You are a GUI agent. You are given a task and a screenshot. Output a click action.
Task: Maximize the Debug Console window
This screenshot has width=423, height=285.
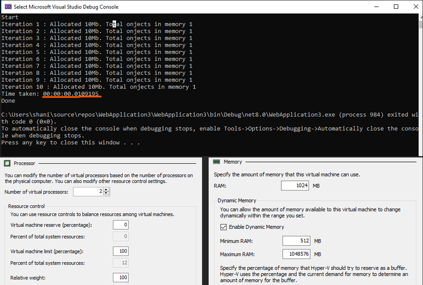pyautogui.click(x=396, y=7)
